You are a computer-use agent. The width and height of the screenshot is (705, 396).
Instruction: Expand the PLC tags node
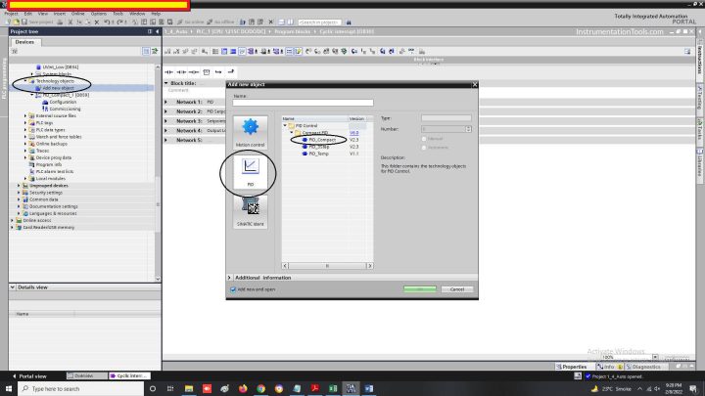[x=25, y=123]
